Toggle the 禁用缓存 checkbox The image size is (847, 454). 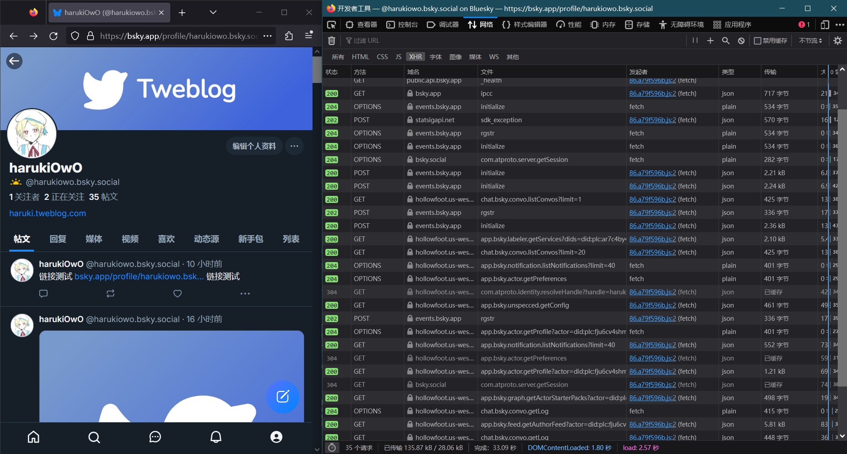click(757, 41)
